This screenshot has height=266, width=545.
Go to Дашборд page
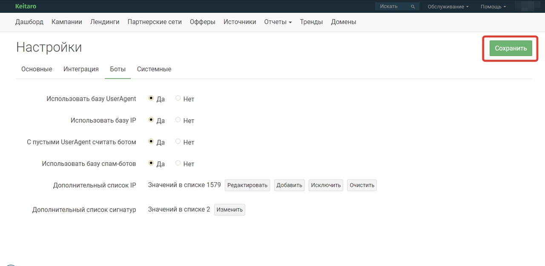pyautogui.click(x=29, y=22)
